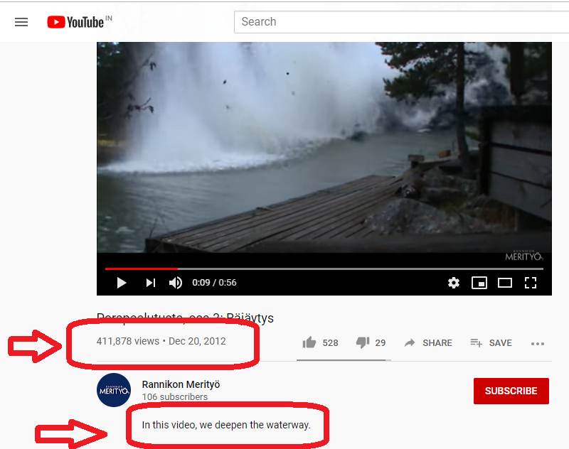
Task: Open the player settings gear
Action: [x=454, y=283]
